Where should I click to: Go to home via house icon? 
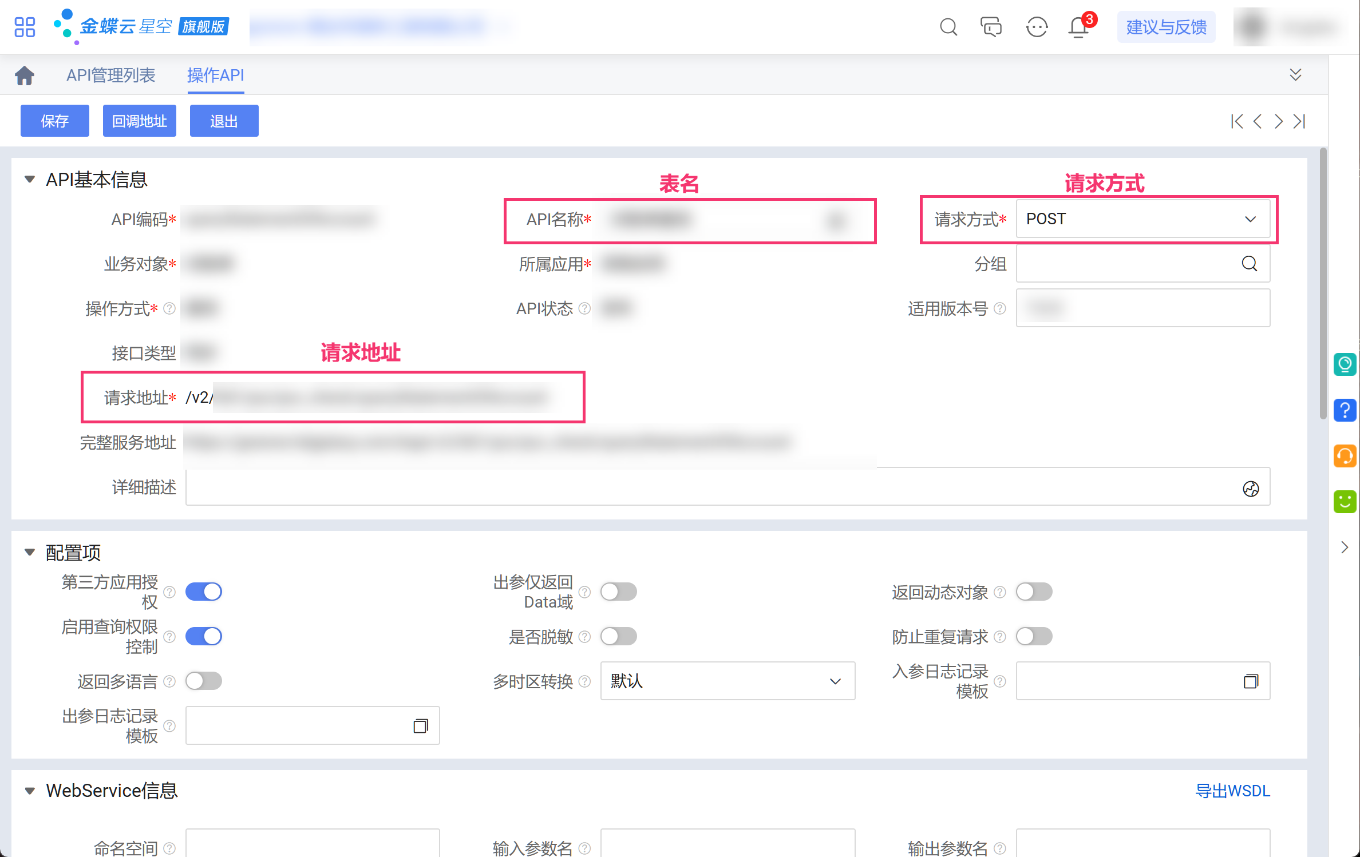pos(25,75)
